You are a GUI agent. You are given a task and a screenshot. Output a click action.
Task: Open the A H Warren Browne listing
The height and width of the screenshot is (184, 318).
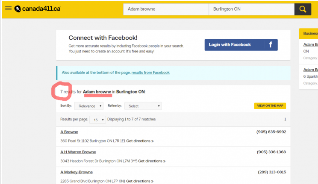pos(78,152)
